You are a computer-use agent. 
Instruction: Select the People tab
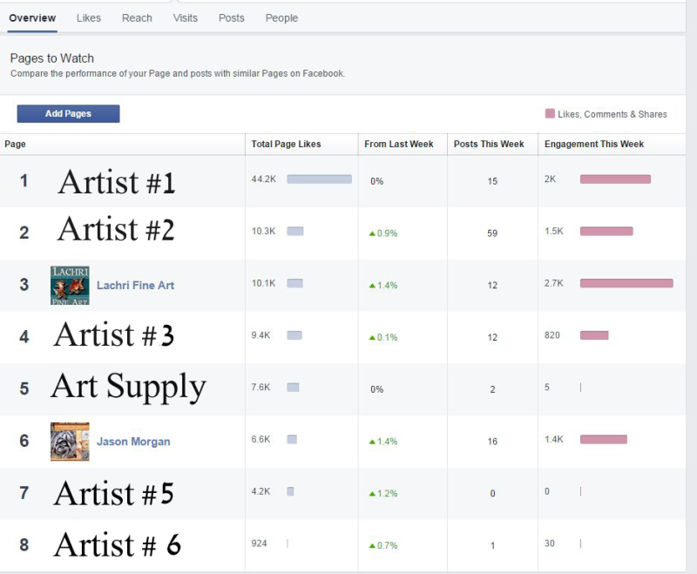[281, 18]
